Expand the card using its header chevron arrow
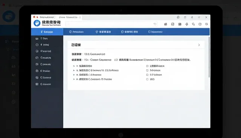 pyautogui.click(x=199, y=45)
